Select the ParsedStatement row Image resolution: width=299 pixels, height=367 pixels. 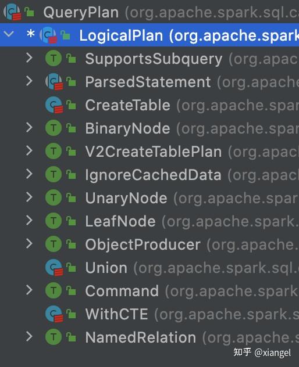[x=149, y=81]
